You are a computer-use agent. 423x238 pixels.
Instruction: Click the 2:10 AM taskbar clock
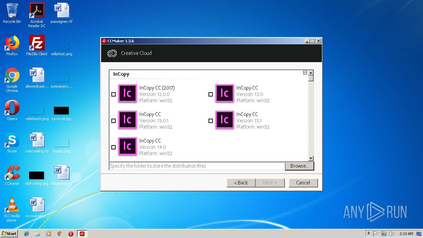(406, 234)
